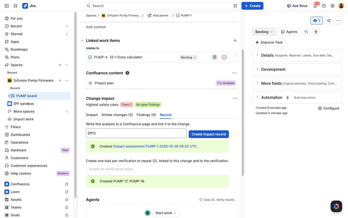The image size is (348, 218).
Task: Open the settings gear in top bar
Action: pyautogui.click(x=332, y=6)
